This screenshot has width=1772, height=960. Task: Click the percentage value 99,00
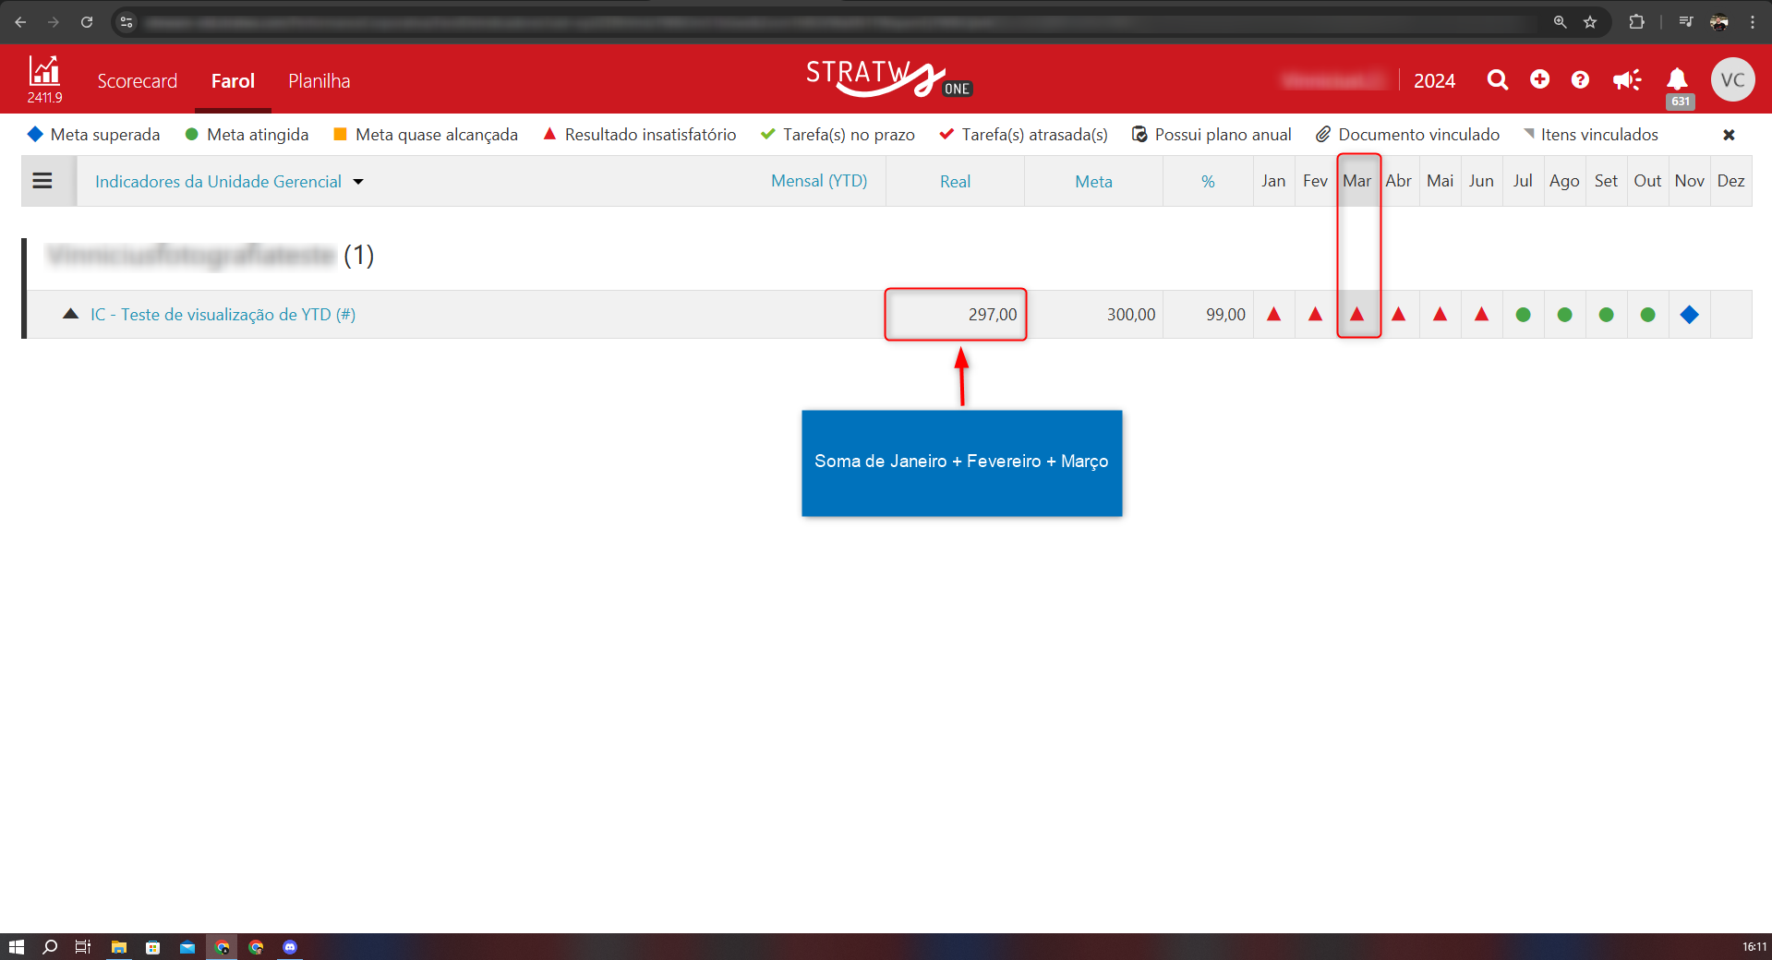(x=1225, y=315)
